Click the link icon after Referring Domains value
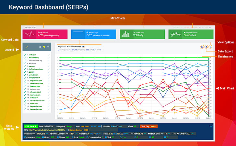Screen dimensions: 236x146 (76, 134)
